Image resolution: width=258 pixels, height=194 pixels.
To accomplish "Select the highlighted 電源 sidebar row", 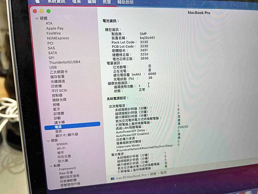I will [x=72, y=126].
